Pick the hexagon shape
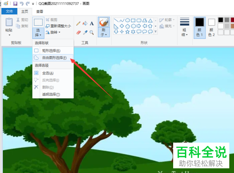The height and width of the screenshot is (173, 234). pyautogui.click(x=133, y=26)
